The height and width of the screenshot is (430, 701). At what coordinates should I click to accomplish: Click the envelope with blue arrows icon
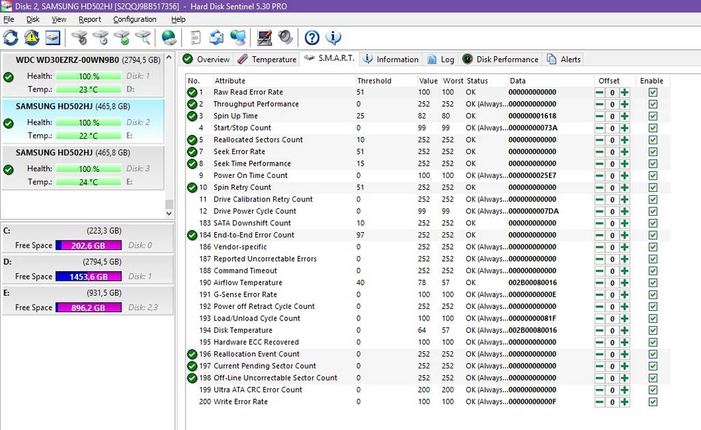tap(216, 38)
